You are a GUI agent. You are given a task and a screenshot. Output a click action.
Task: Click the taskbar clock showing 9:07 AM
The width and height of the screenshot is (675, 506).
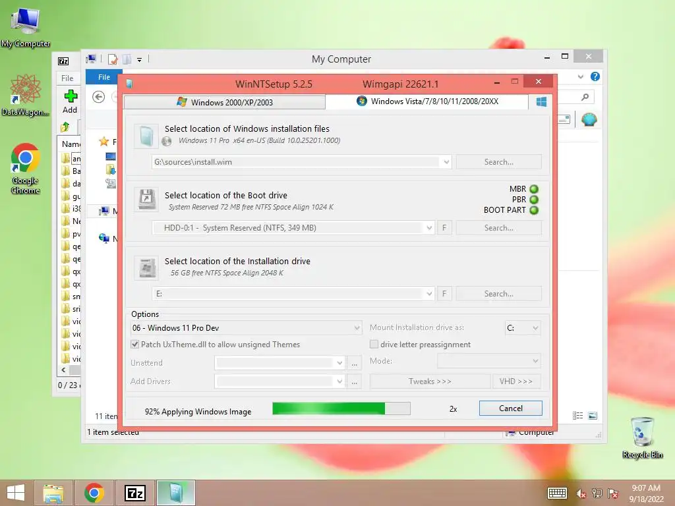click(x=646, y=493)
